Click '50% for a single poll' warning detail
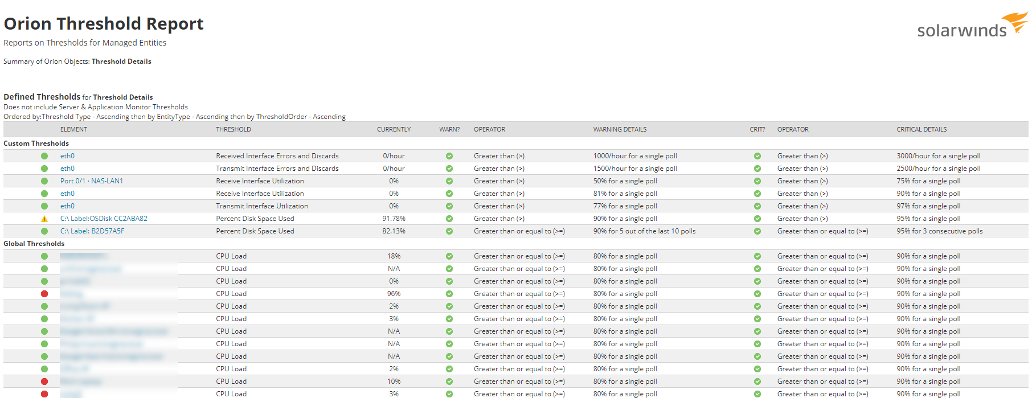This screenshot has width=1032, height=398. point(625,181)
